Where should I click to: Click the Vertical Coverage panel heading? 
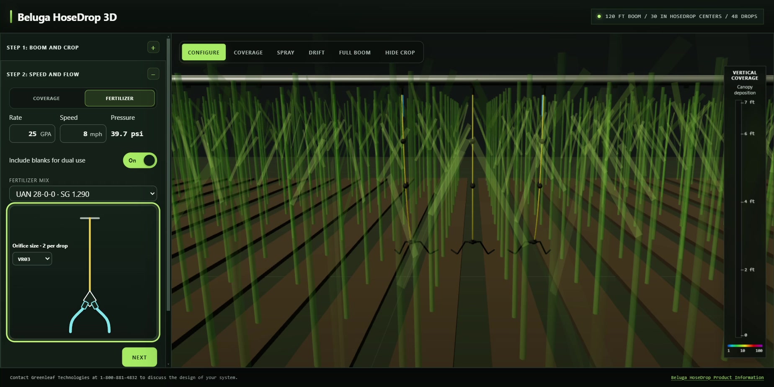[745, 75]
